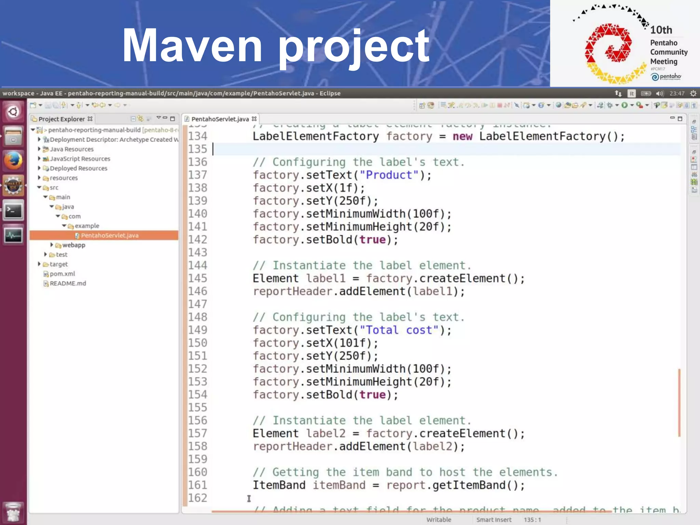The width and height of the screenshot is (700, 525).
Task: Click the sound volume tray icon
Action: coord(660,93)
